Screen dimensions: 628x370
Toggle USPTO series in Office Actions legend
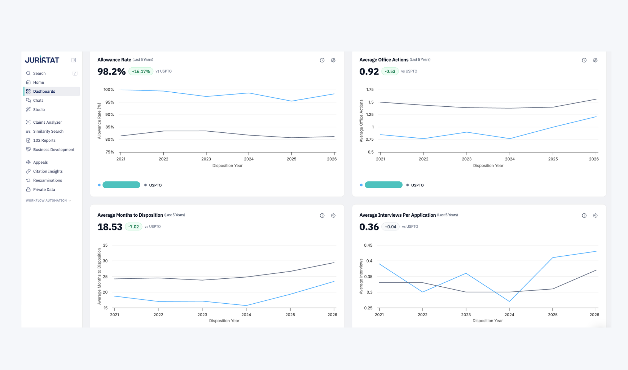click(x=415, y=185)
